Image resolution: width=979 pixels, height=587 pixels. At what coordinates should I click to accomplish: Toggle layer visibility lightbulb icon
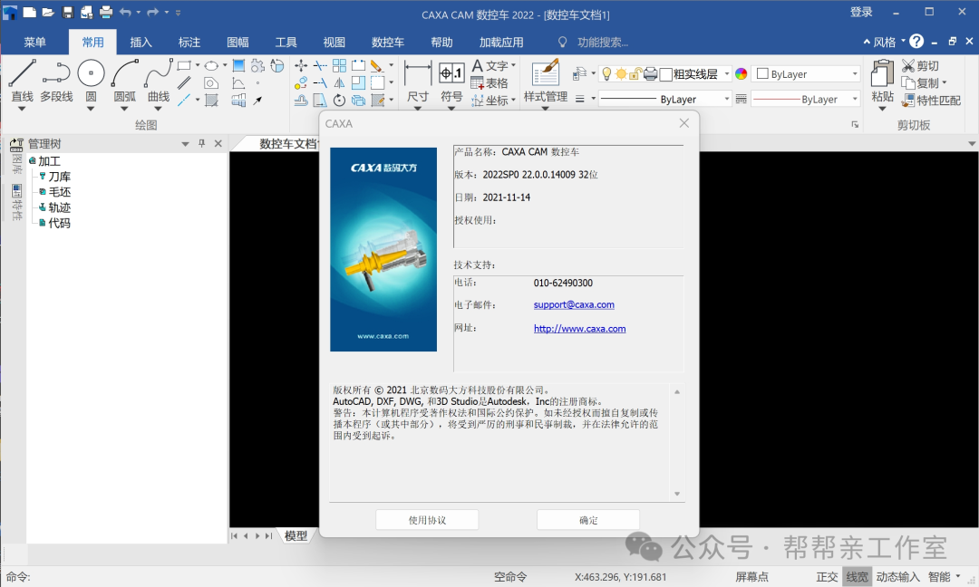point(606,73)
